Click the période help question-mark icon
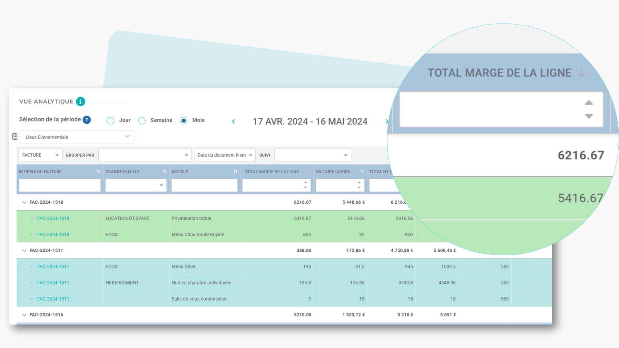The image size is (619, 348). pos(86,120)
